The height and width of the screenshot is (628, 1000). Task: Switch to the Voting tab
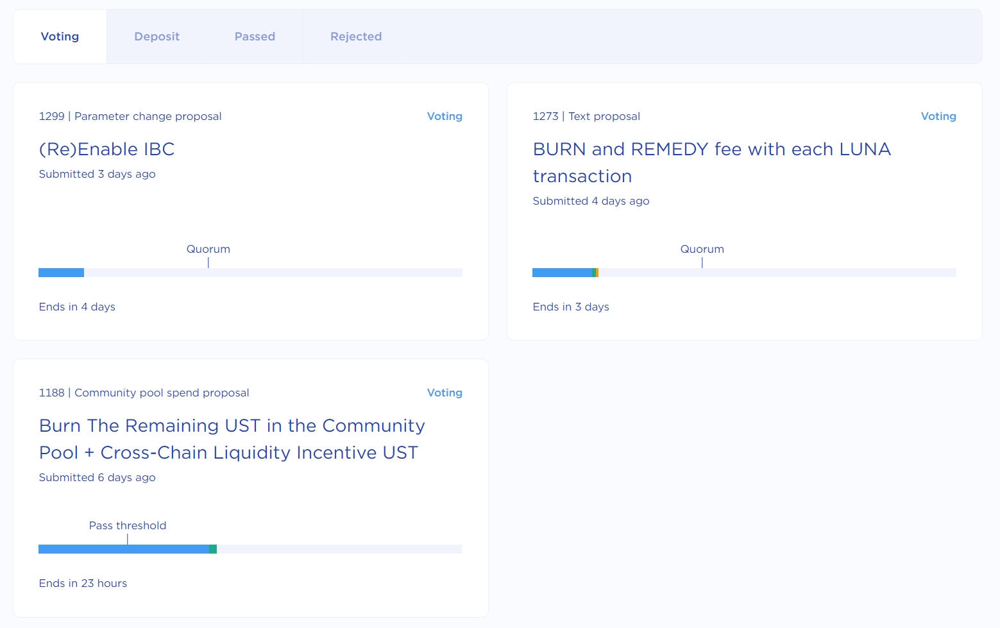coord(60,37)
